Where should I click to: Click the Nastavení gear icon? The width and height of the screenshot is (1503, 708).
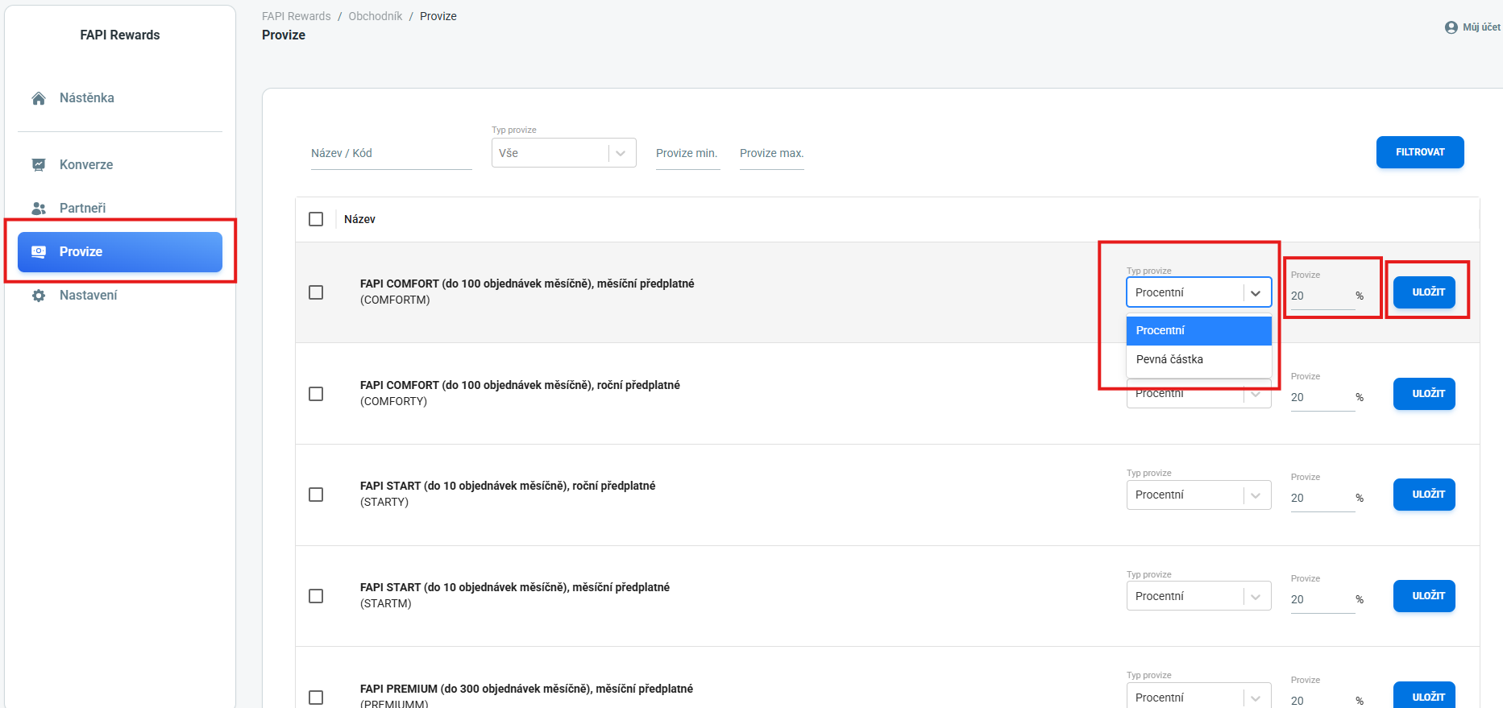pyautogui.click(x=39, y=296)
